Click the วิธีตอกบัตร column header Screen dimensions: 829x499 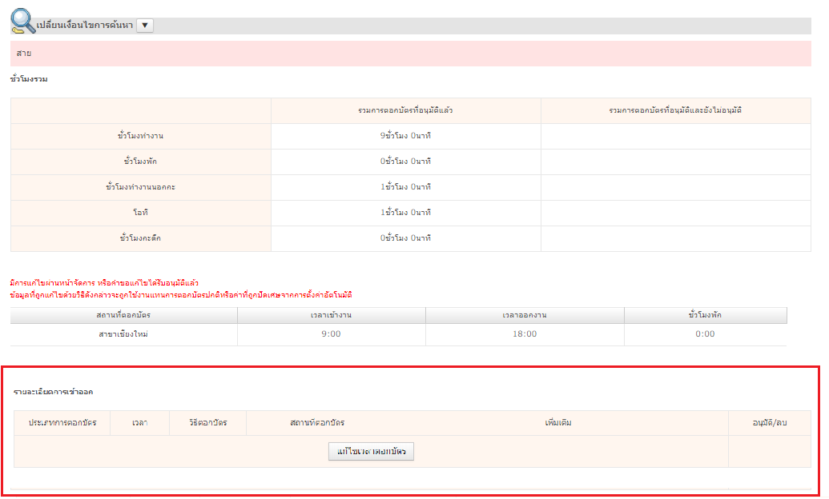click(208, 423)
